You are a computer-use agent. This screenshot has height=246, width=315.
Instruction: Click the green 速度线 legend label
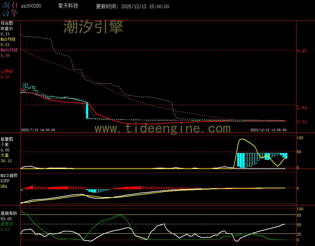point(7,224)
